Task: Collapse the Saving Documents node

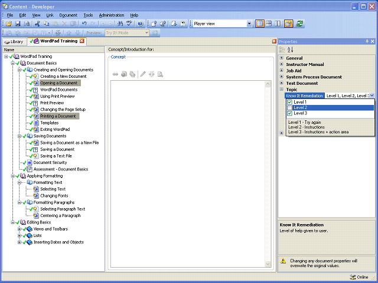Action: pyautogui.click(x=19, y=136)
